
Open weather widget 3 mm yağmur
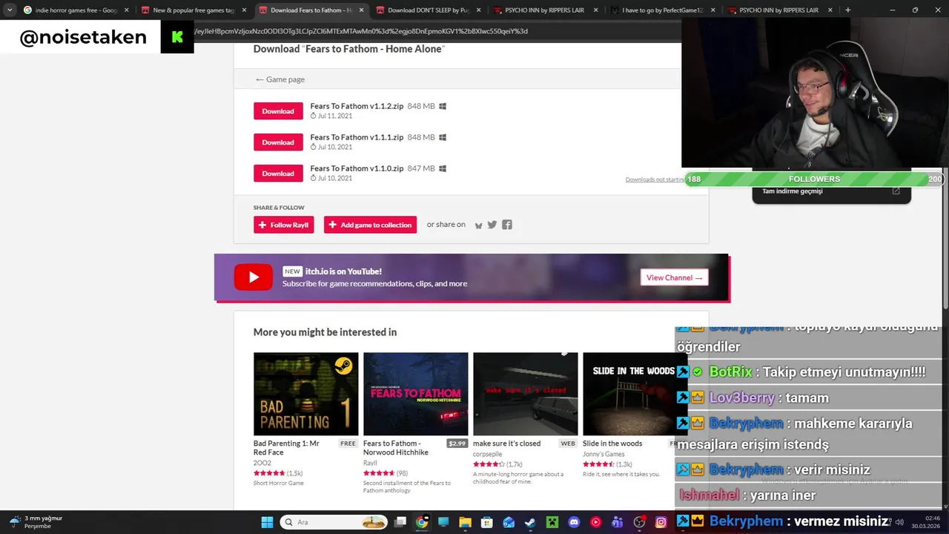point(36,522)
